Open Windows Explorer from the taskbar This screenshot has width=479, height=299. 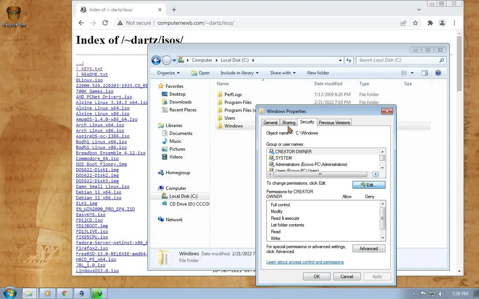tap(29, 293)
